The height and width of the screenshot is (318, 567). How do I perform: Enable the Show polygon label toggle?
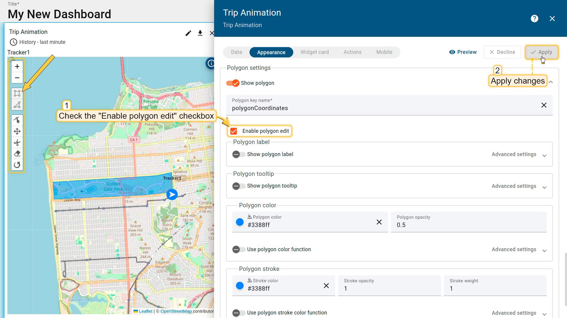tap(239, 154)
